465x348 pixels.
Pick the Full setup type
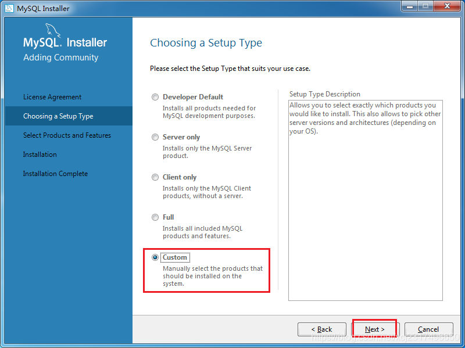[x=155, y=217]
